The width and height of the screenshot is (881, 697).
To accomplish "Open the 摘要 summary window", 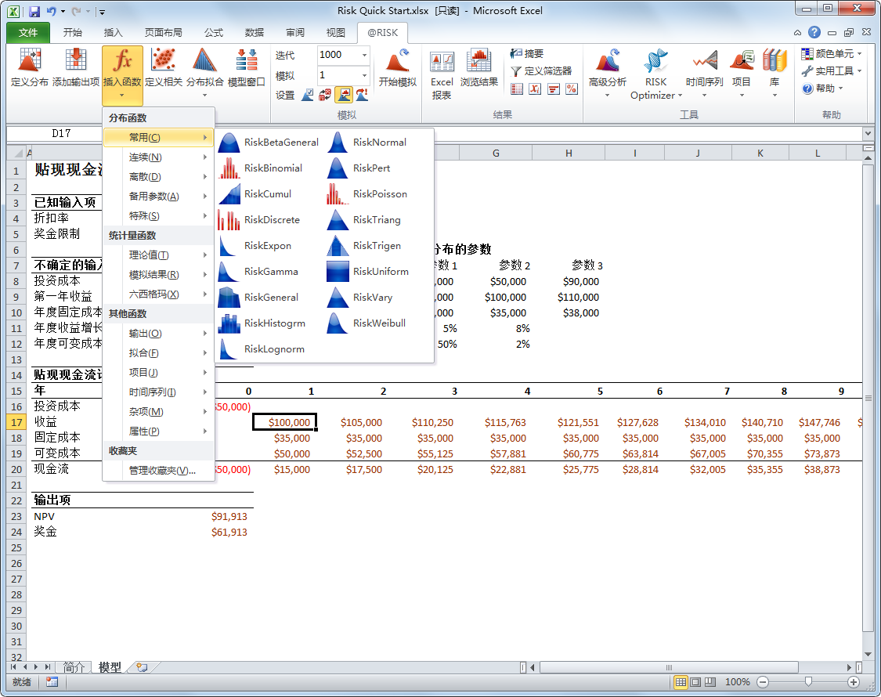I will click(x=526, y=53).
